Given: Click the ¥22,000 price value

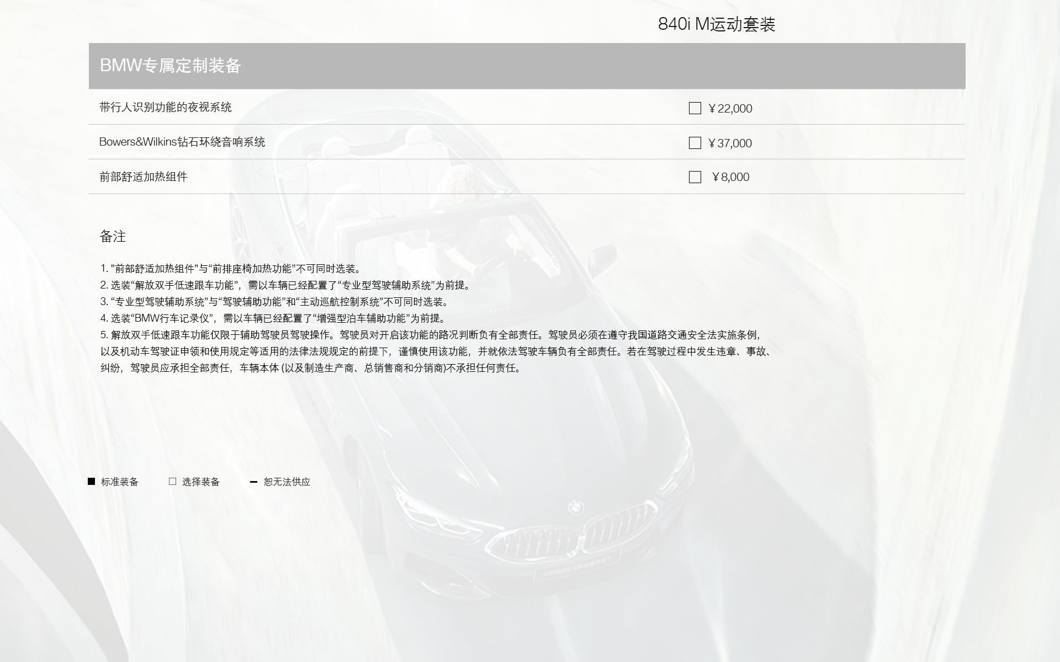Looking at the screenshot, I should [729, 109].
